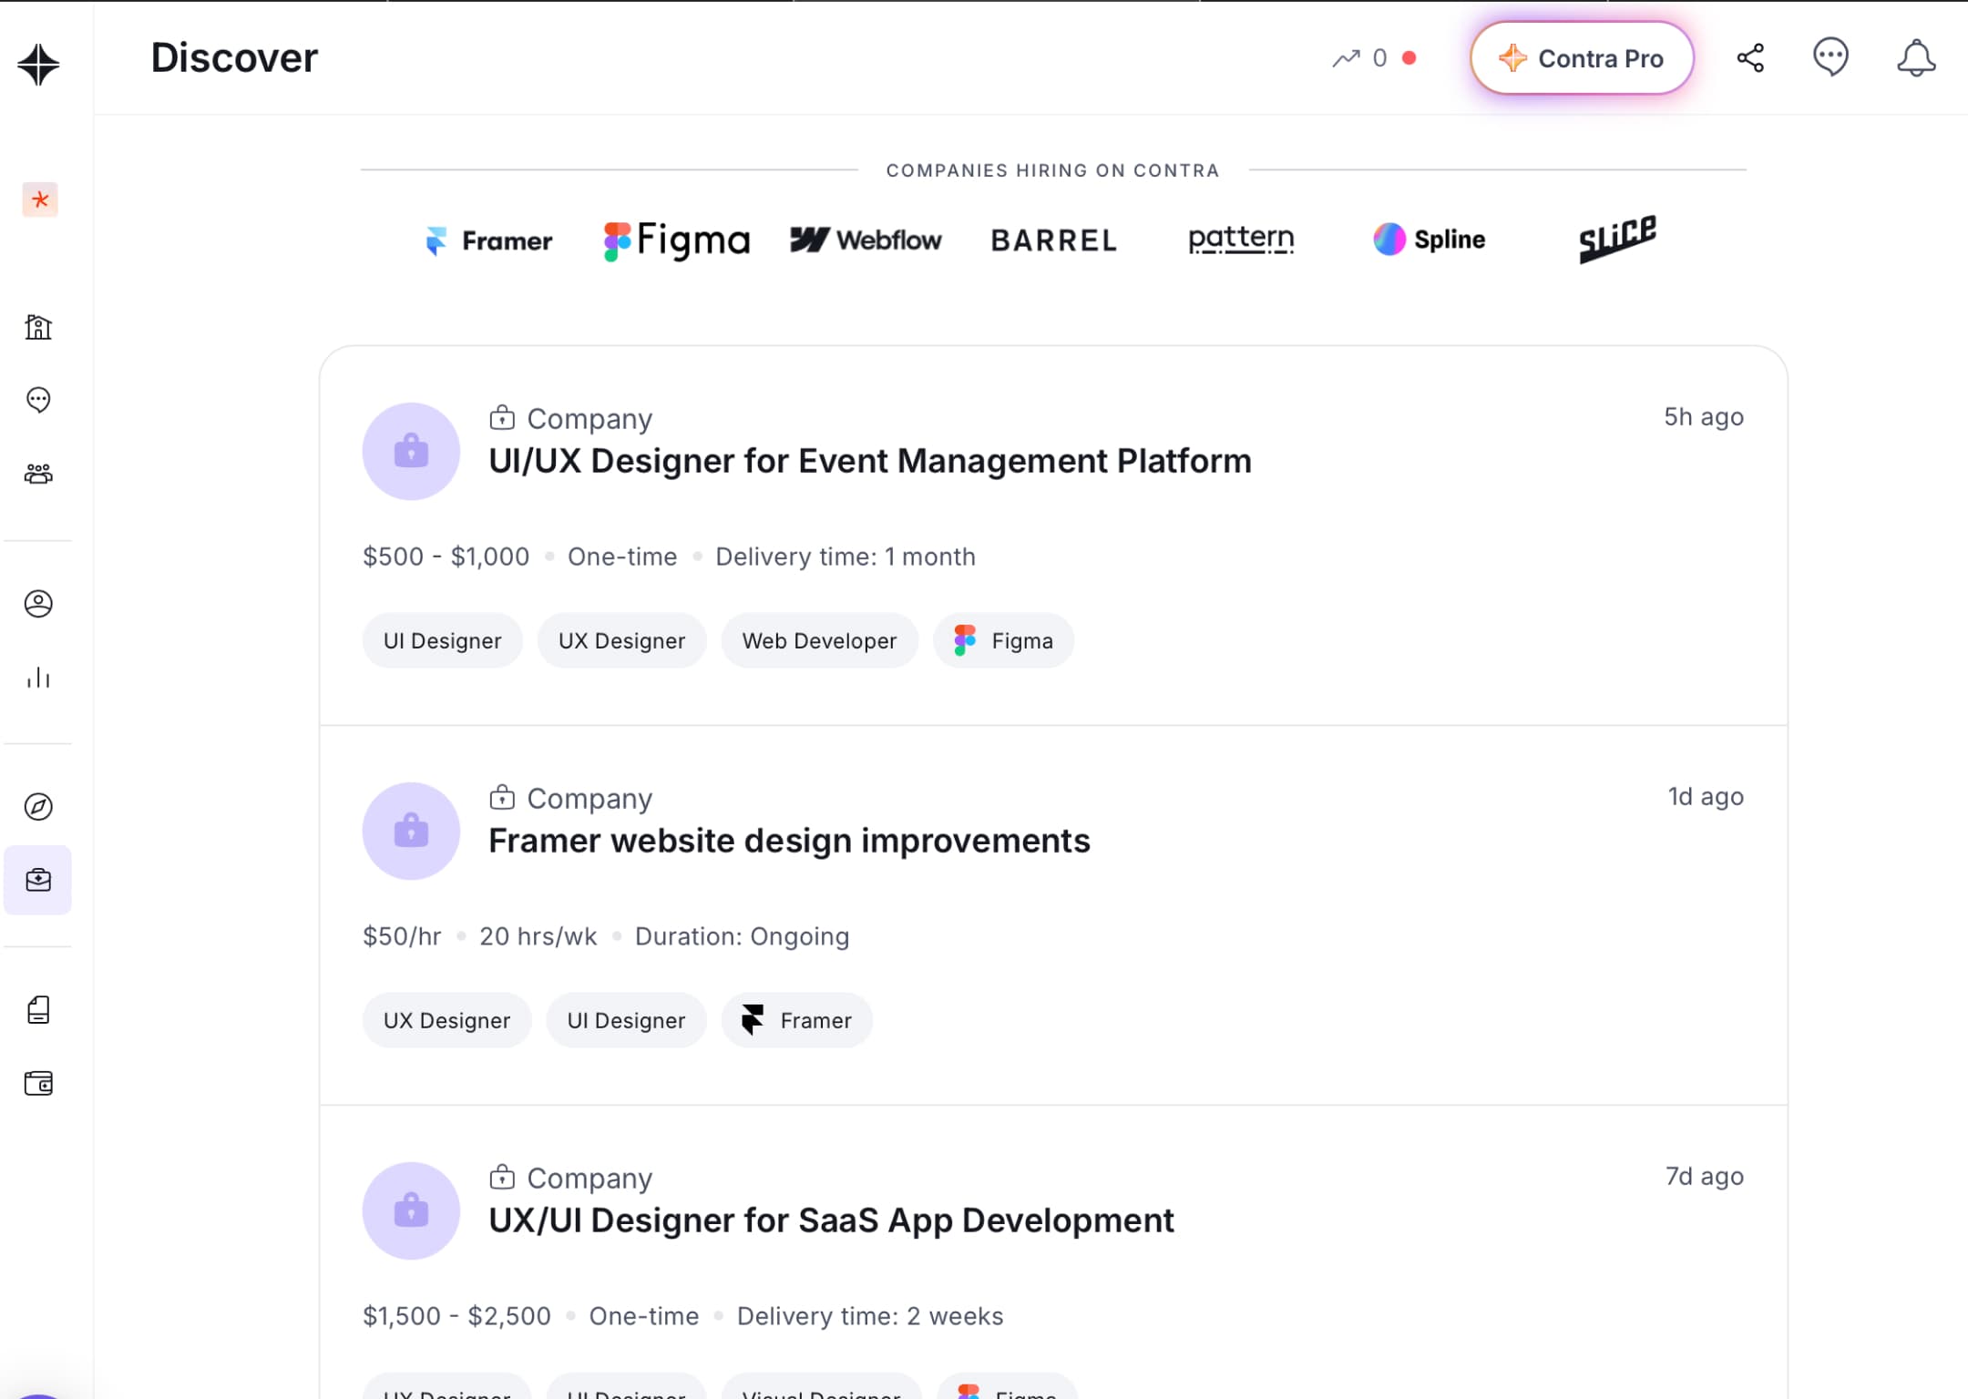1968x1399 pixels.
Task: Open the building home icon in sidebar
Action: 38,326
